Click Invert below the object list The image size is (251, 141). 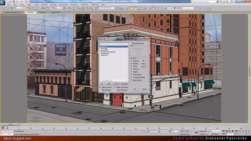(x=116, y=84)
